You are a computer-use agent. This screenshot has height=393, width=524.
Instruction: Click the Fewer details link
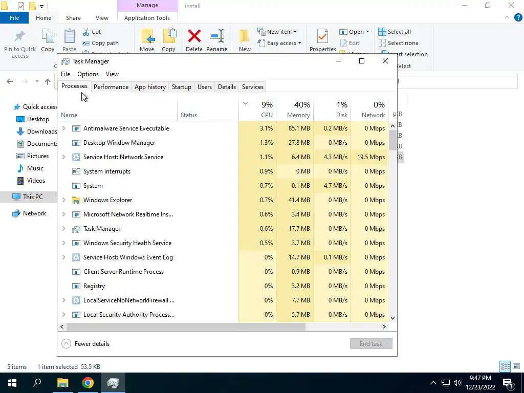92,344
